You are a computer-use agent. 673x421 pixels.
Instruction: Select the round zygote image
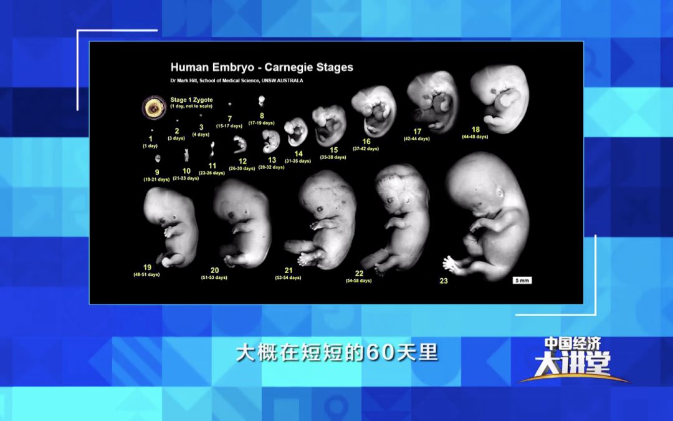pyautogui.click(x=154, y=108)
